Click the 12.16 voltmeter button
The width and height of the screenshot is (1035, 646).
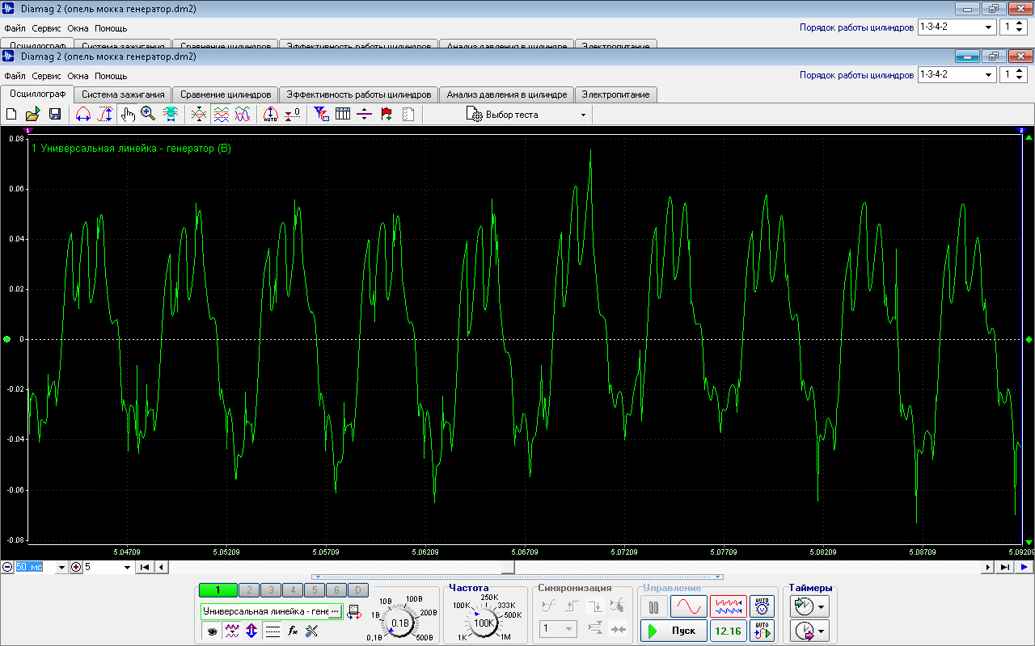729,631
